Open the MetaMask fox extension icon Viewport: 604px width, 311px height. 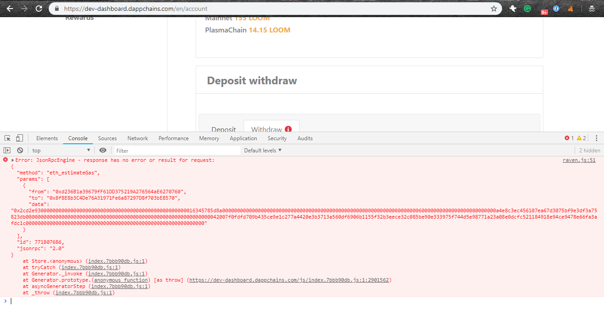(570, 8)
